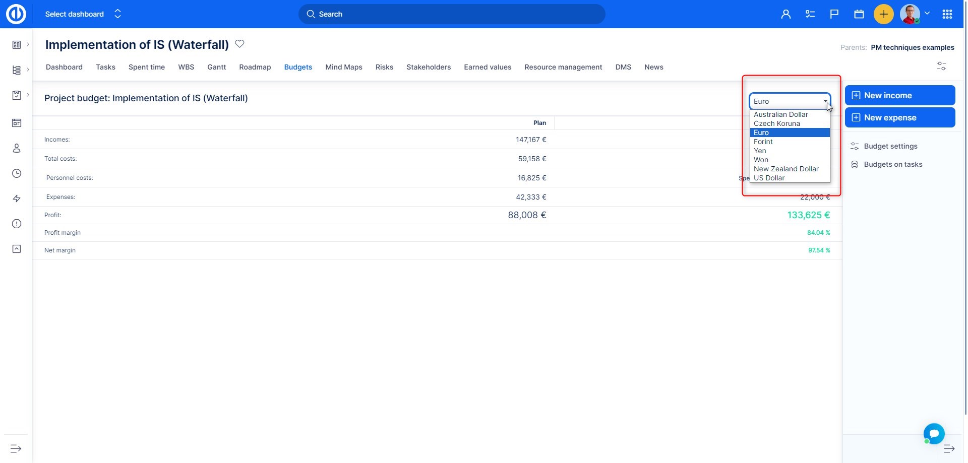Open the clock icon in left sidebar

(x=17, y=173)
